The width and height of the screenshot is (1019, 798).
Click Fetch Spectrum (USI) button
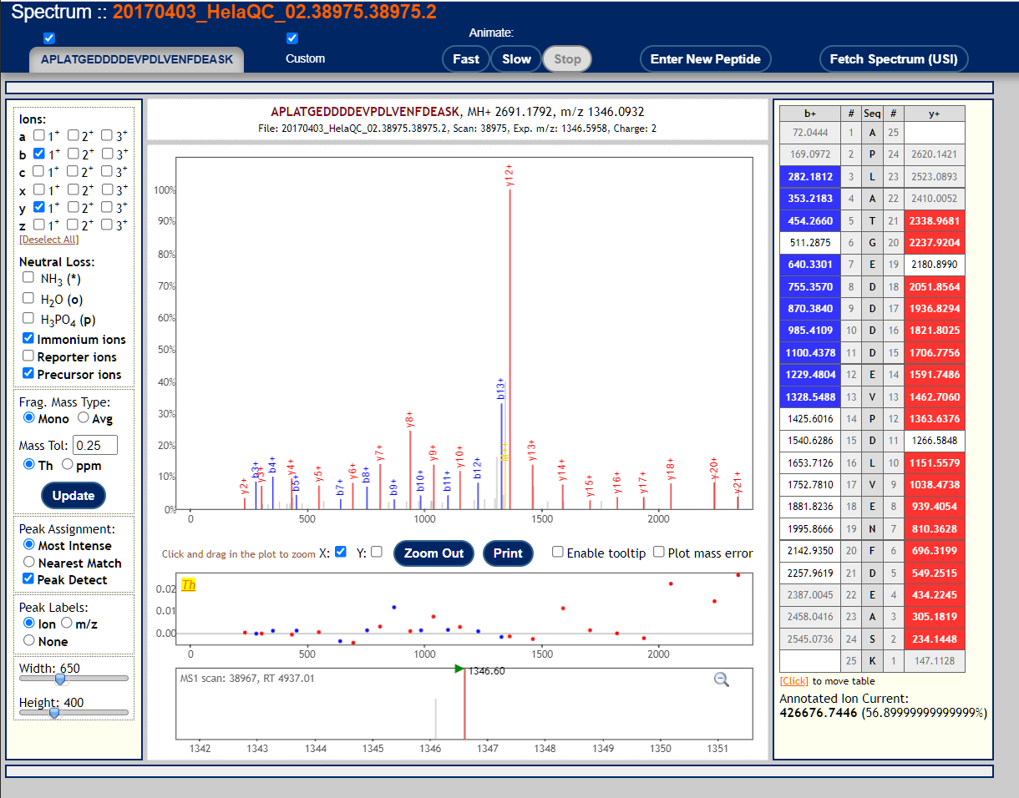coord(895,59)
